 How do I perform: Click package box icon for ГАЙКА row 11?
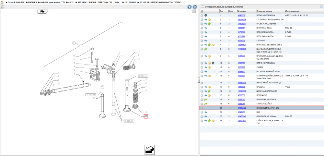coord(209,67)
